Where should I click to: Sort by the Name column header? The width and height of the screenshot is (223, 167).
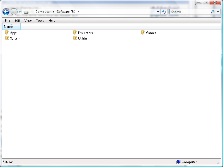[x=11, y=27]
